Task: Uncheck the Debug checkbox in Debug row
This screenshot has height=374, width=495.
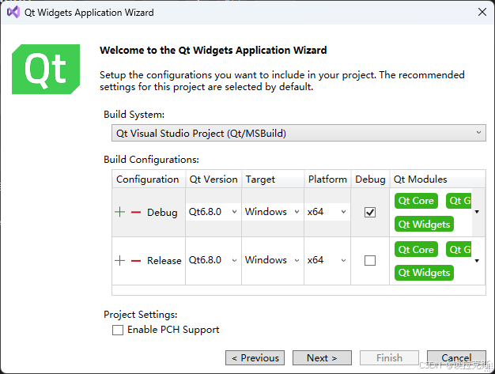Action: (x=370, y=212)
